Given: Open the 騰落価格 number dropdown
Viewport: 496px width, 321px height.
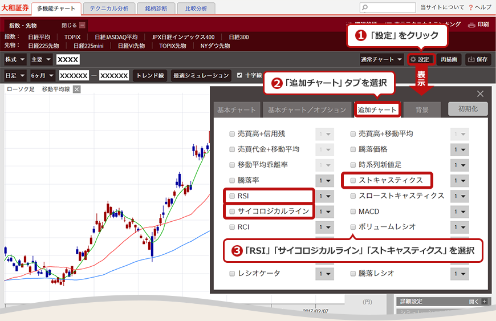Looking at the screenshot, I should [460, 149].
